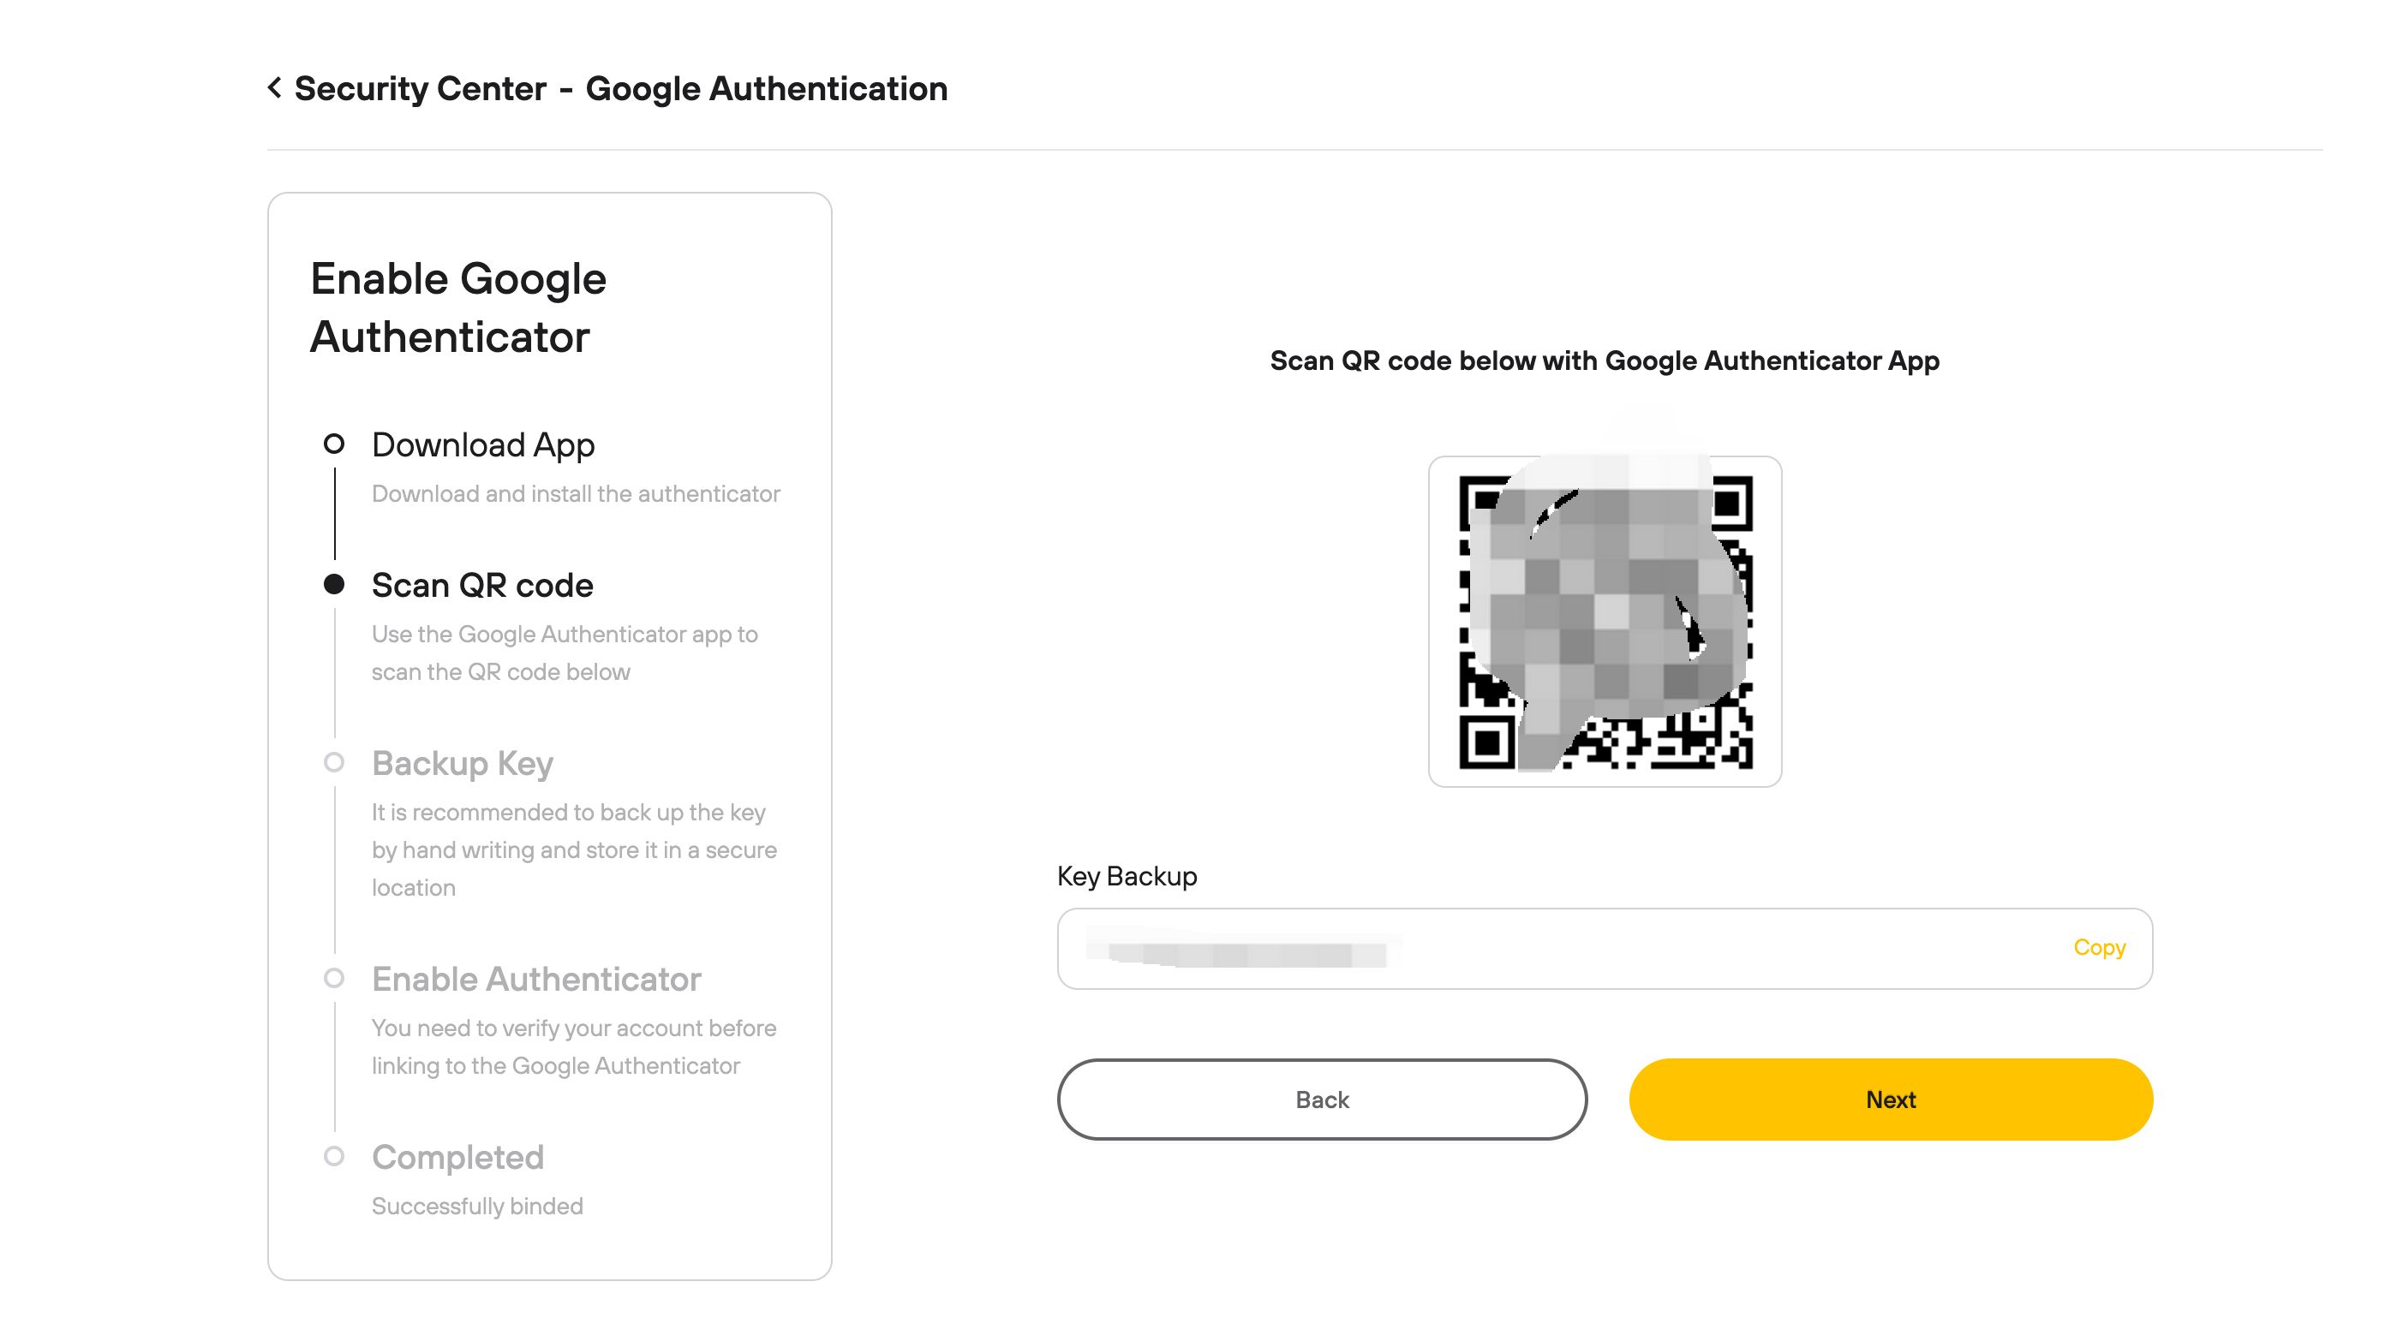Screen dimensions: 2397x1341
Task: Open the Download App step label
Action: point(483,444)
